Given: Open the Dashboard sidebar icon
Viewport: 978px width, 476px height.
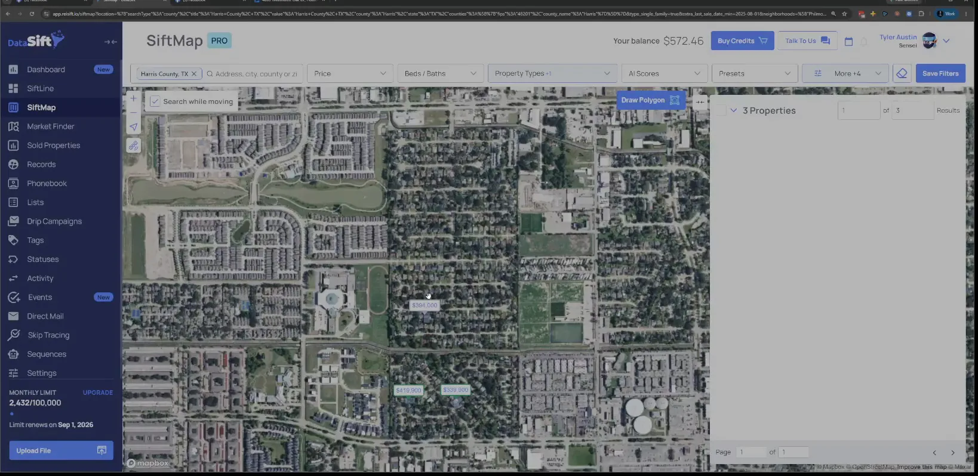Looking at the screenshot, I should 13,69.
